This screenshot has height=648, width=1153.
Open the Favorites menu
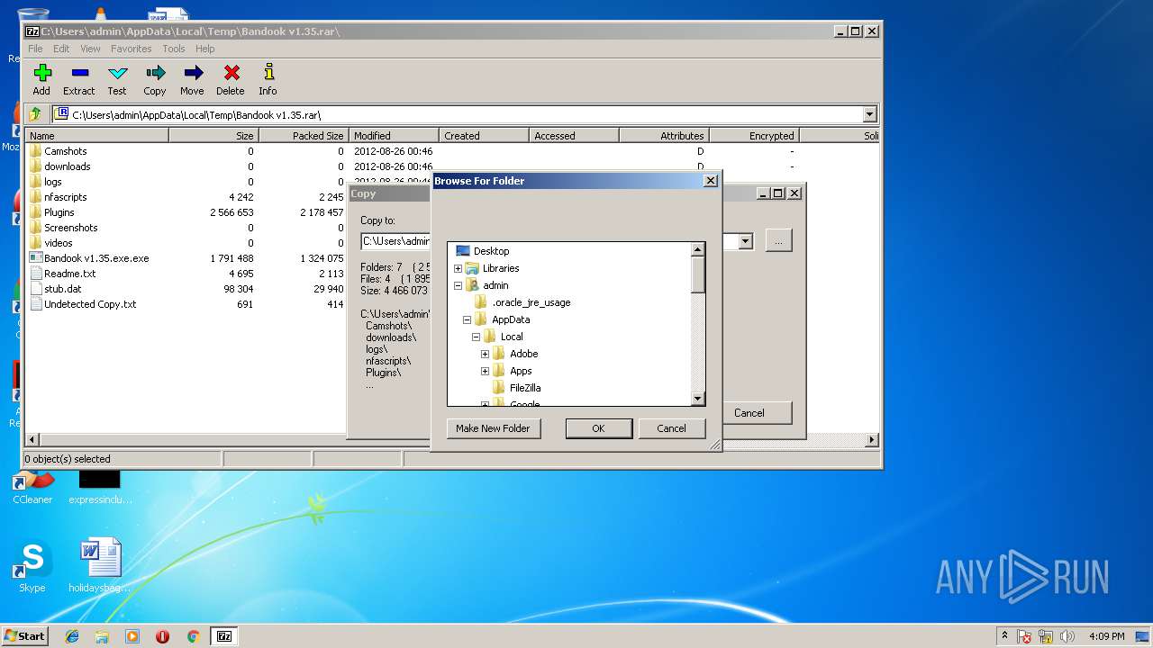132,49
